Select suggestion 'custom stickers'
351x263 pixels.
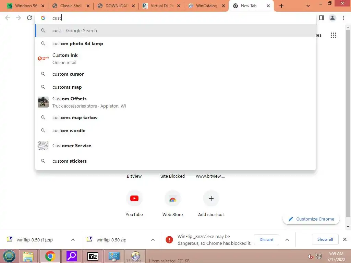(175, 161)
